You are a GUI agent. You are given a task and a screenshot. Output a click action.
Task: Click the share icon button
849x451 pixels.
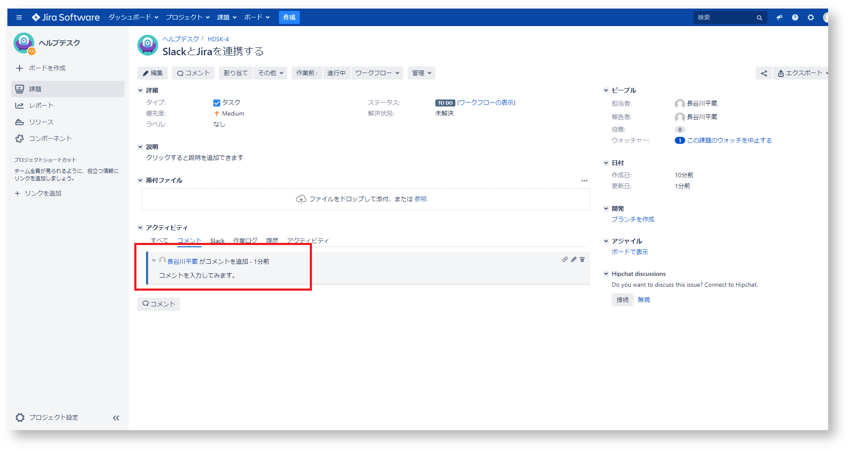tap(764, 73)
